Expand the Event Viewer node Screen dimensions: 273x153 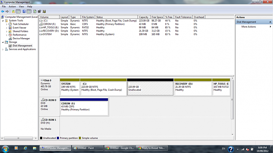click(x=7, y=28)
